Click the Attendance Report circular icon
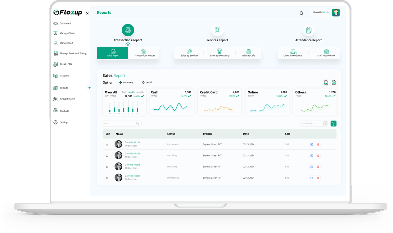393x233 pixels. [309, 30]
